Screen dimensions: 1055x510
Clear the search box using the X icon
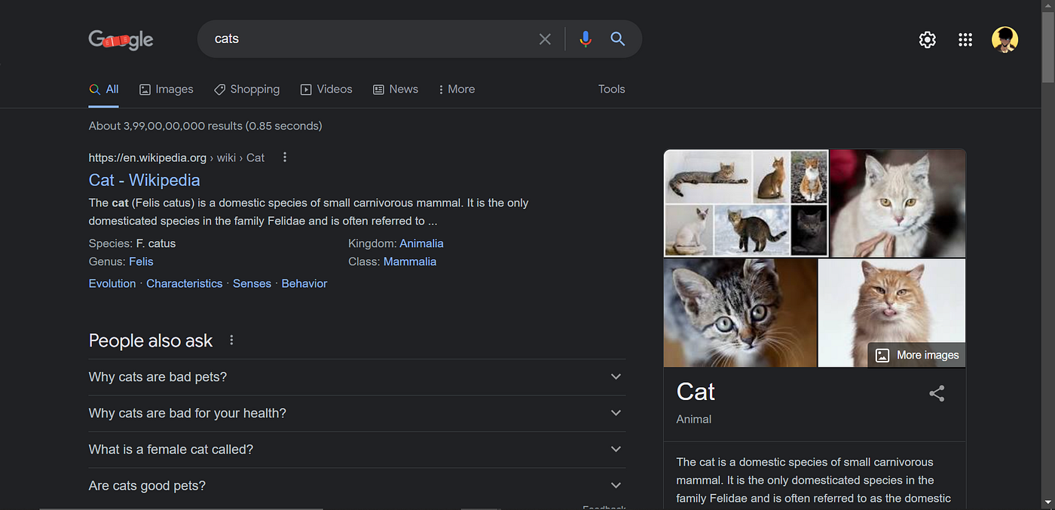pyautogui.click(x=545, y=38)
